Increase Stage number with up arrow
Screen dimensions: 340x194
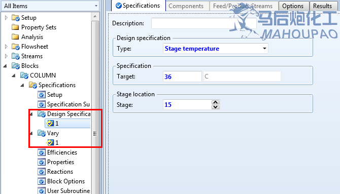pos(215,102)
